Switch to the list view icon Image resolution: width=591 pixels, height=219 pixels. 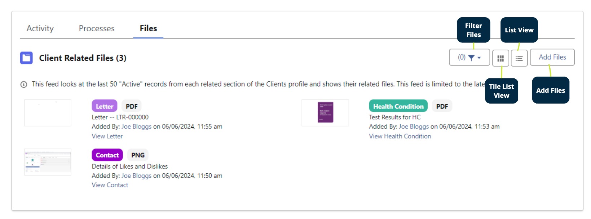click(519, 58)
